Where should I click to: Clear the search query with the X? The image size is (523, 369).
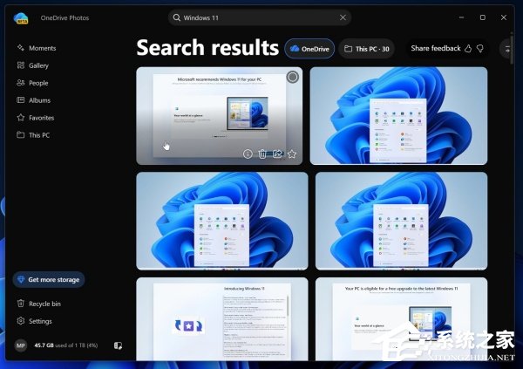pos(343,17)
